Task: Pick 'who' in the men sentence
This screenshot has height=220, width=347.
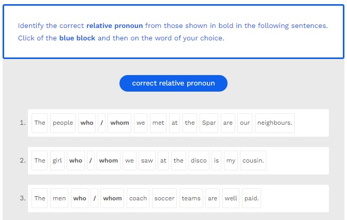Action: pos(80,199)
